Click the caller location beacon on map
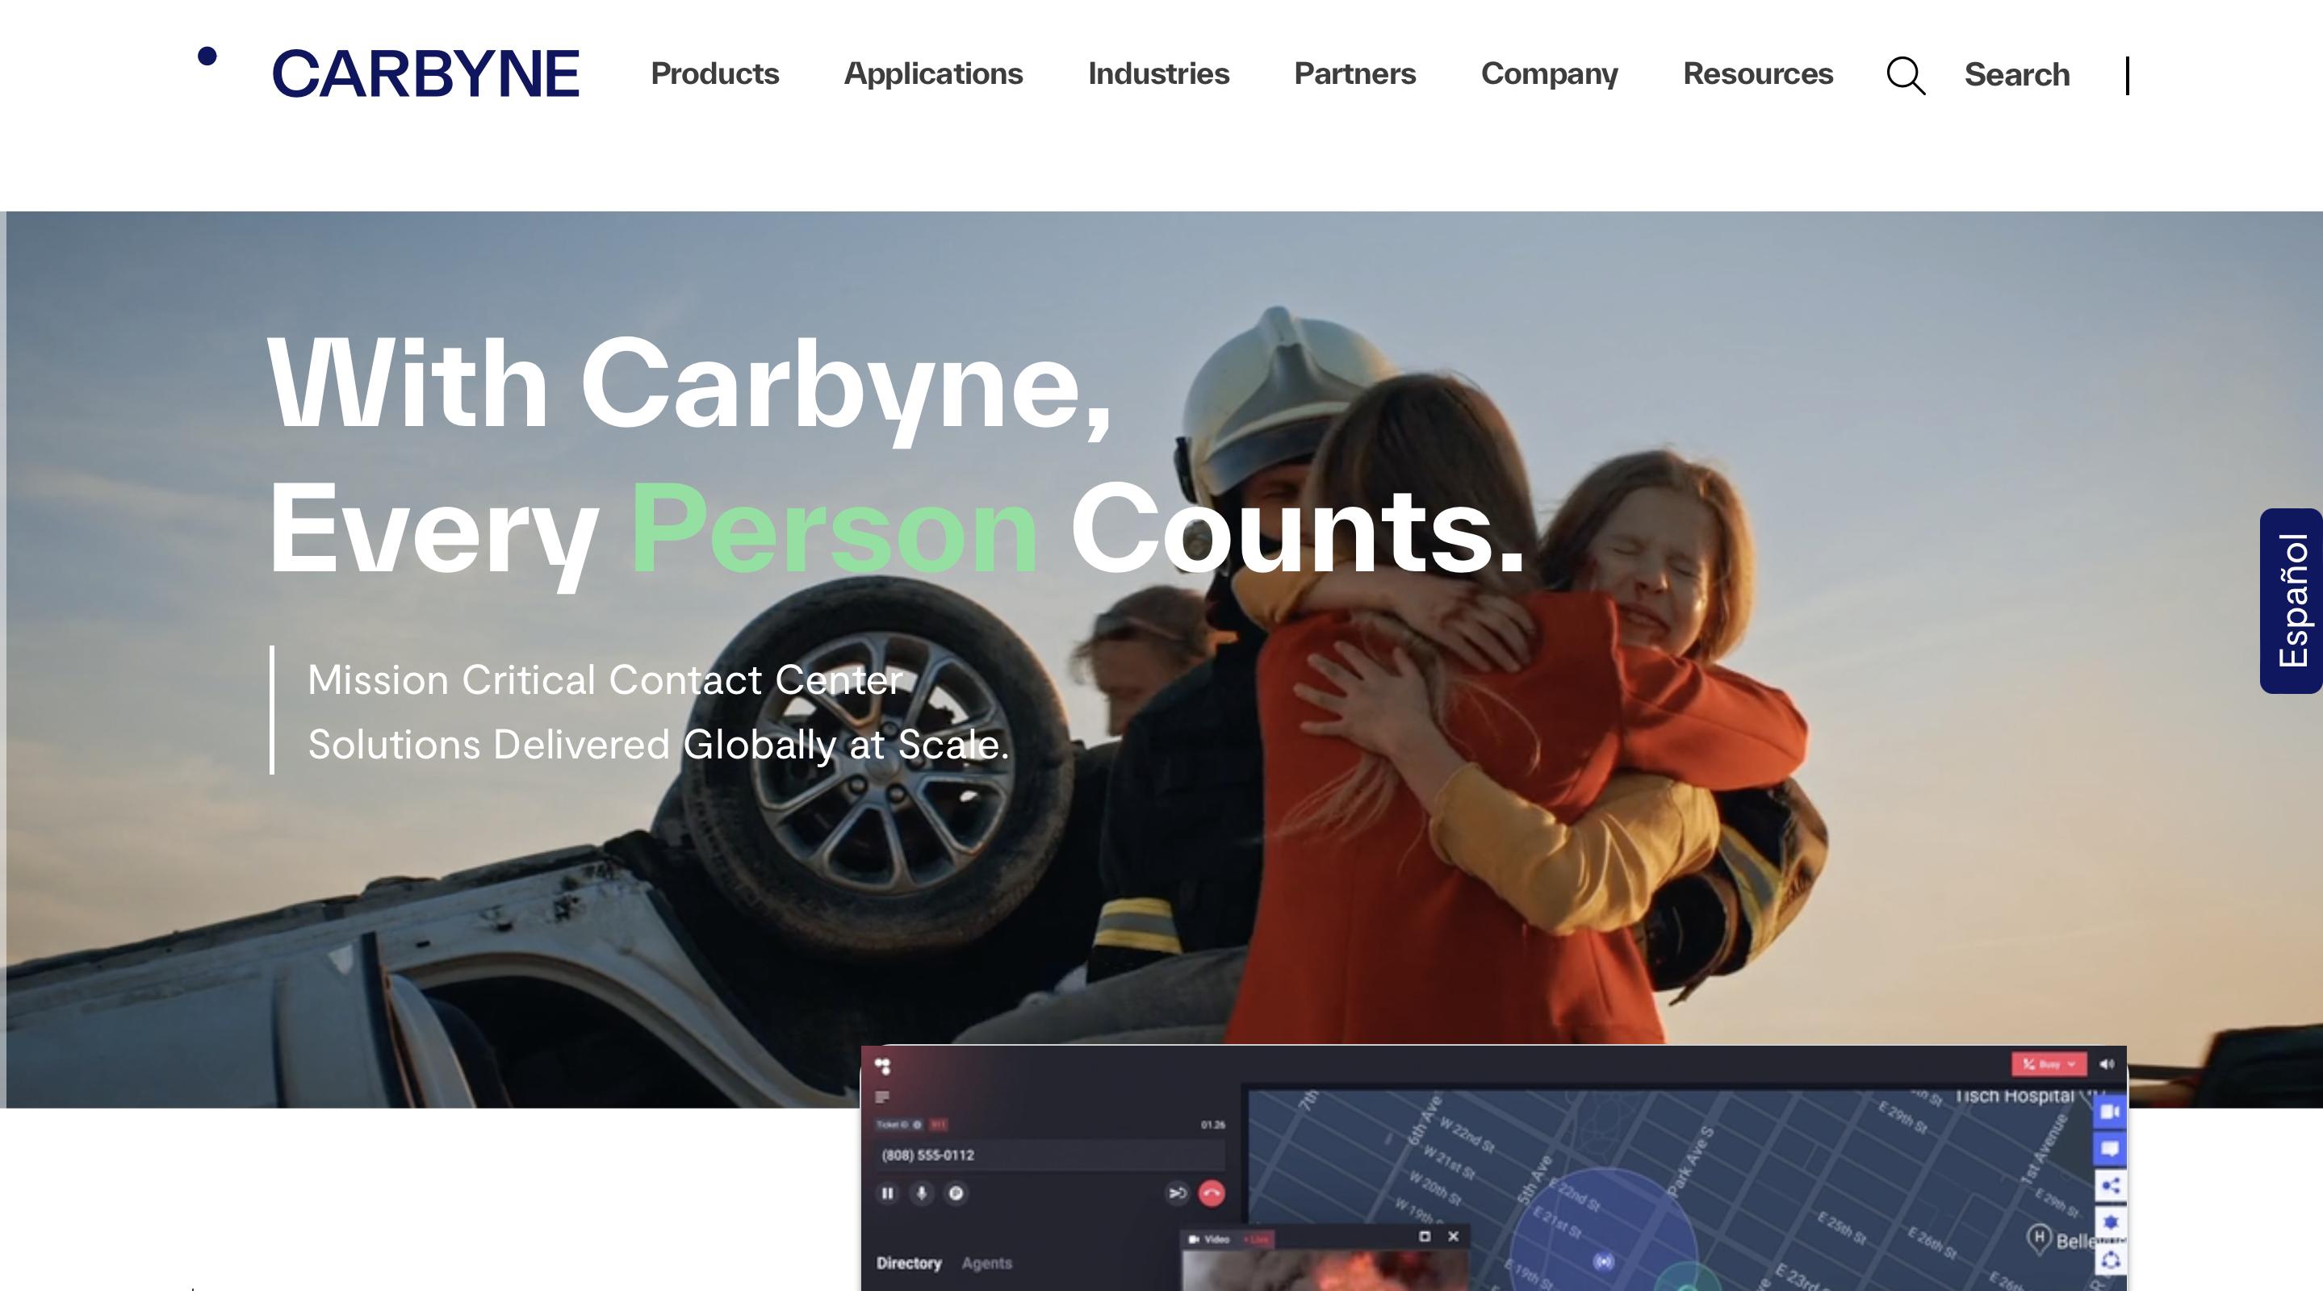 [x=1603, y=1261]
